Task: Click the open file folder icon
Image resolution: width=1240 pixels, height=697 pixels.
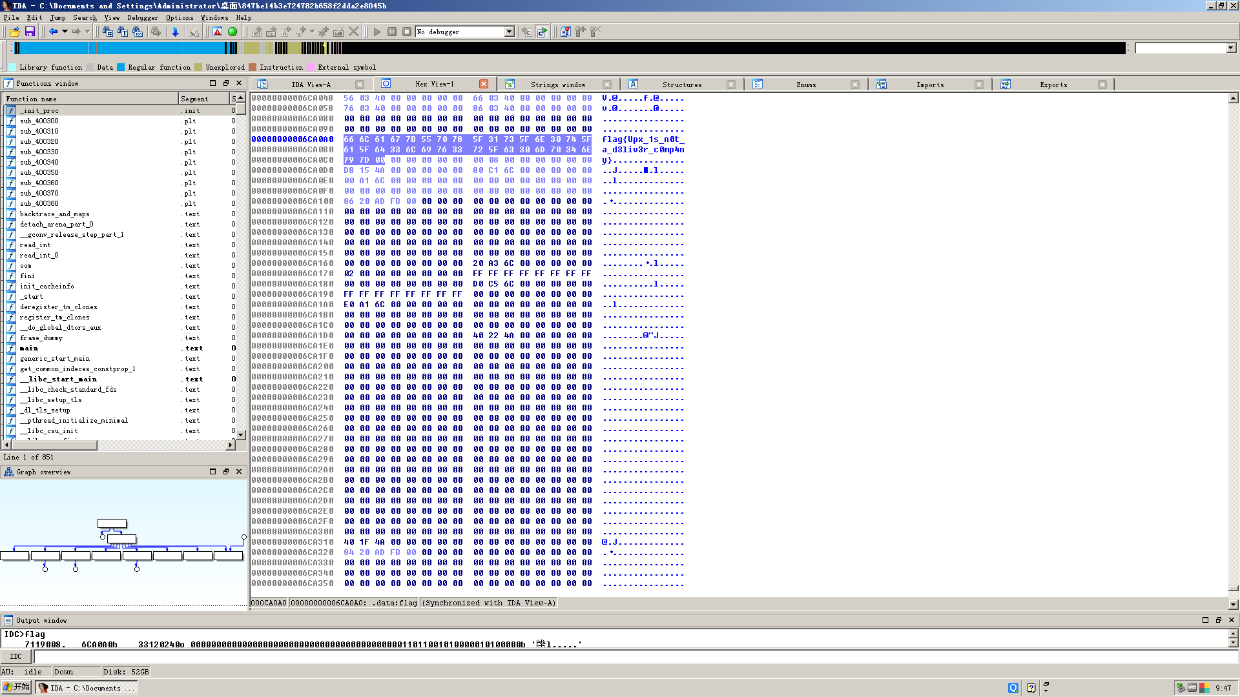Action: point(14,32)
